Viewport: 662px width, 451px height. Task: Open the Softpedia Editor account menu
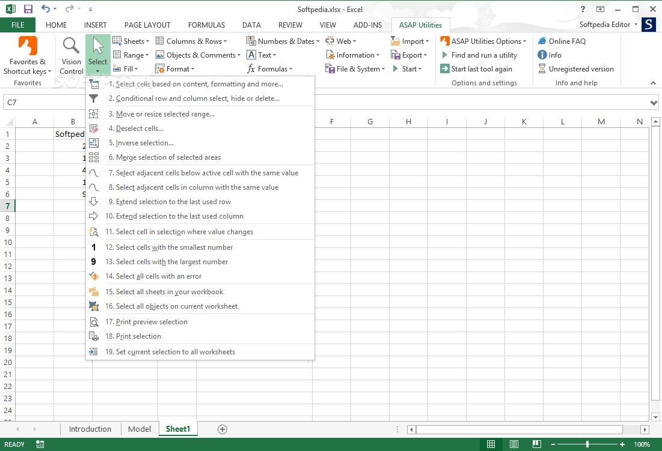(x=608, y=25)
